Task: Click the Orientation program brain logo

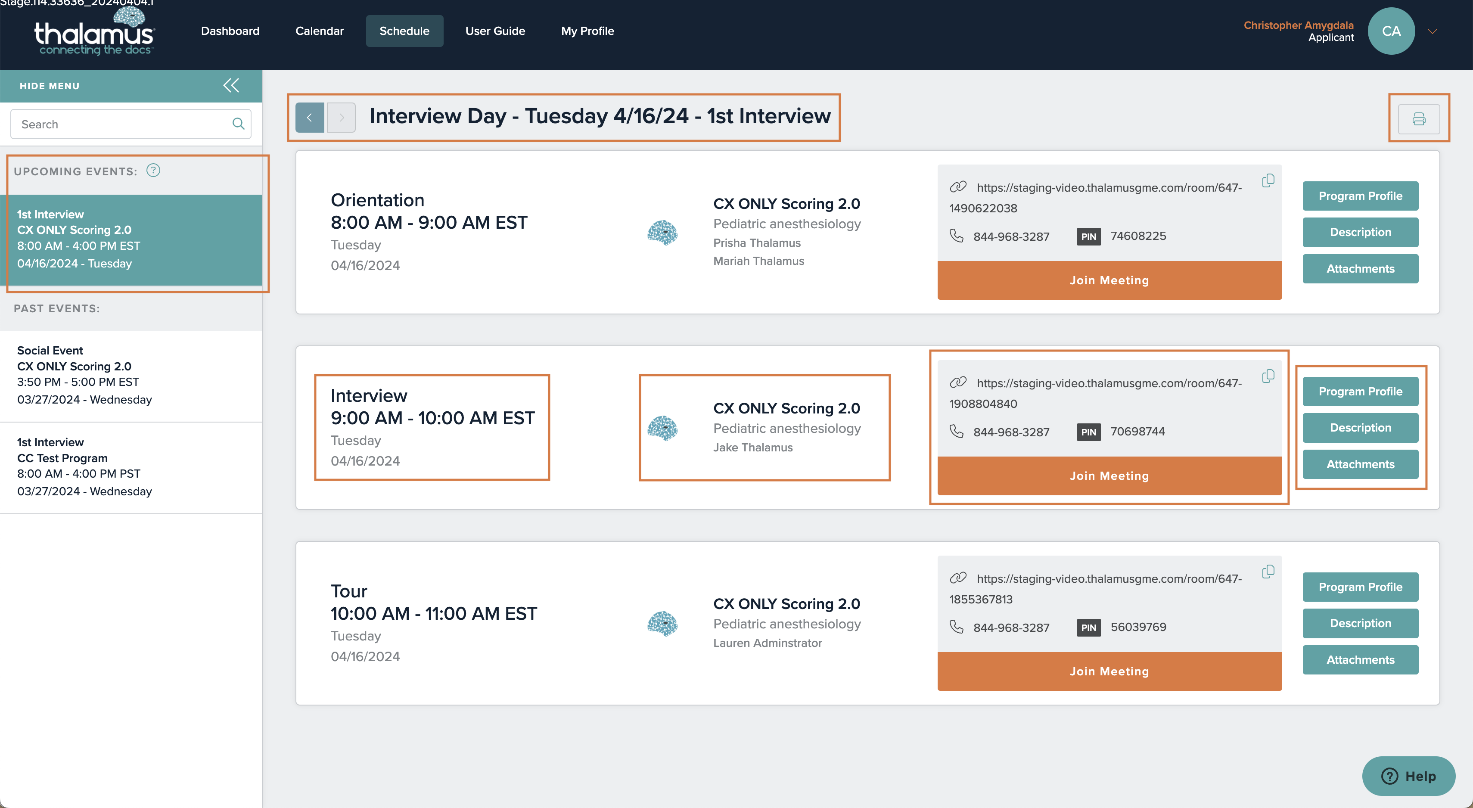Action: (x=663, y=232)
